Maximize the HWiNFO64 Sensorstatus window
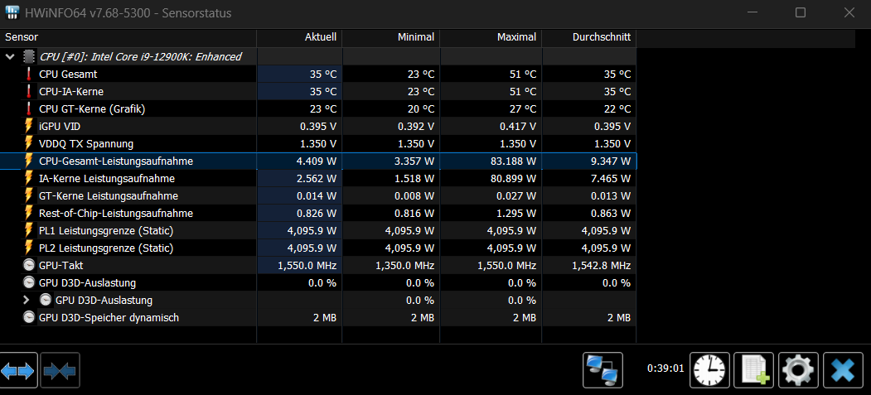 click(801, 12)
